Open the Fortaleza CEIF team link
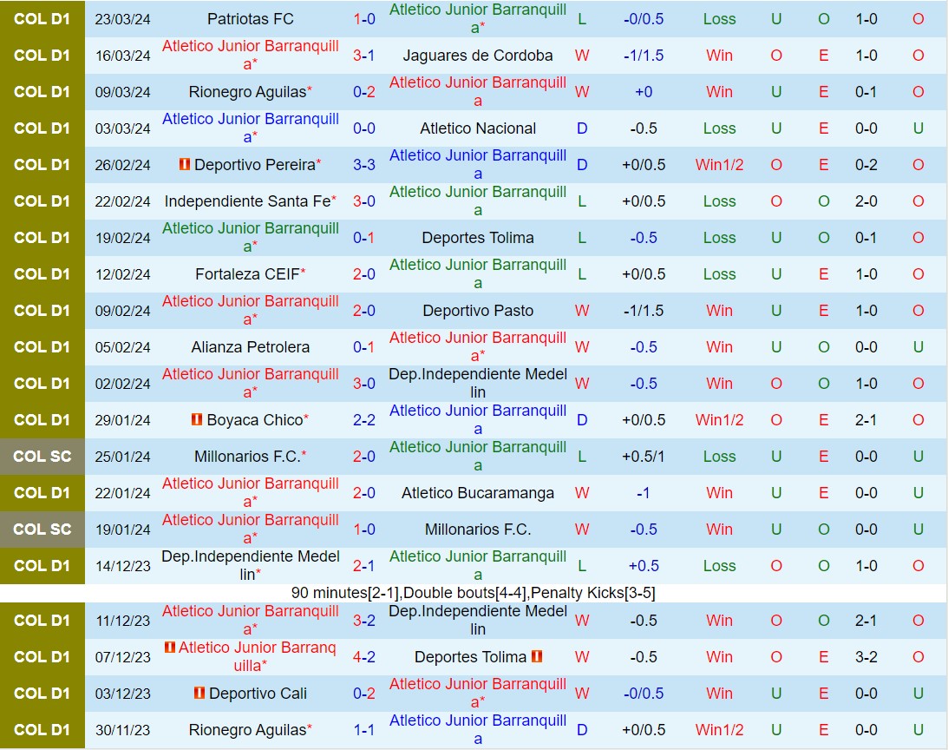This screenshot has width=948, height=750. click(247, 274)
